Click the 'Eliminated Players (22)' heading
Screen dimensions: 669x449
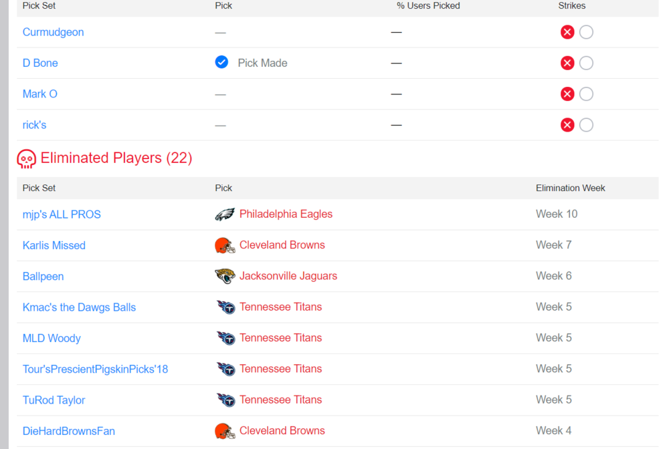(x=116, y=158)
